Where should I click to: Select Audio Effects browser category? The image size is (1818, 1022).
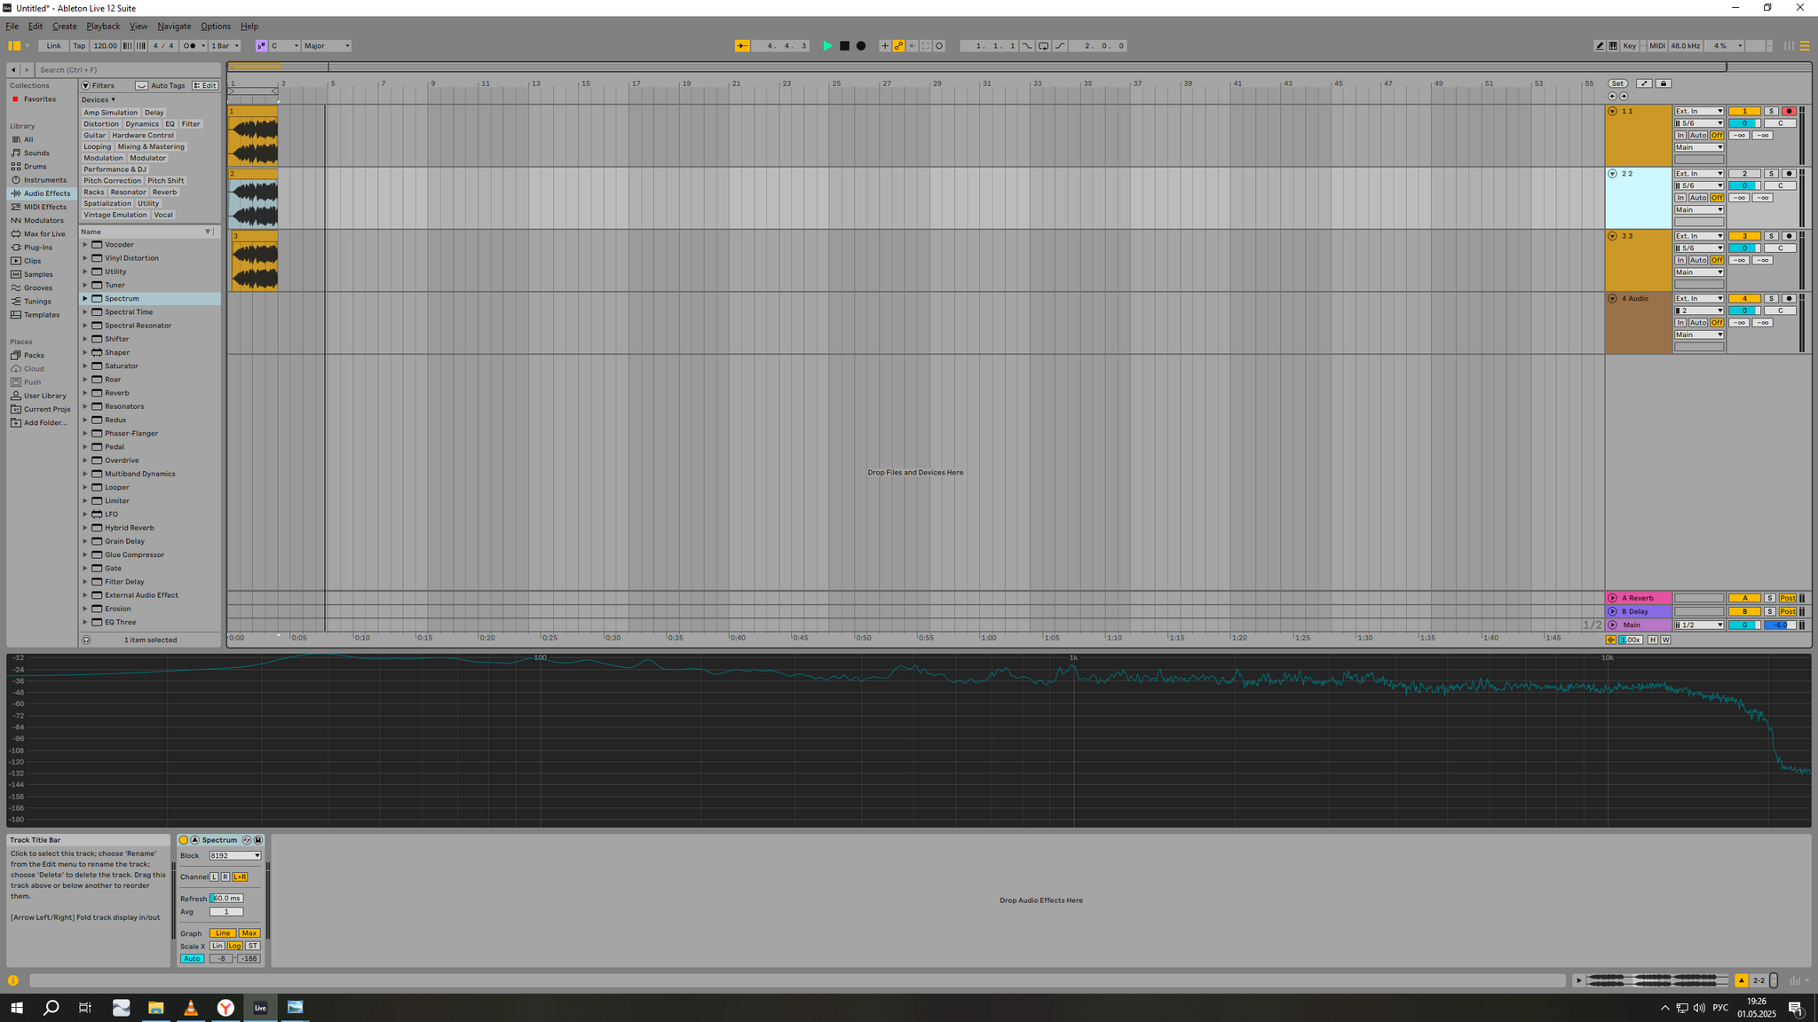point(46,193)
